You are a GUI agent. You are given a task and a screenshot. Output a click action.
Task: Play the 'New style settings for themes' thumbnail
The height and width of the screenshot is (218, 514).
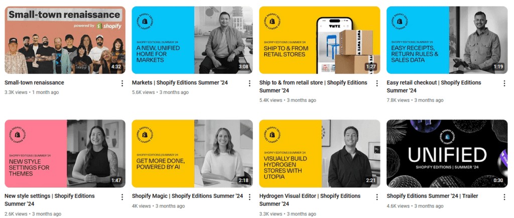(x=65, y=153)
